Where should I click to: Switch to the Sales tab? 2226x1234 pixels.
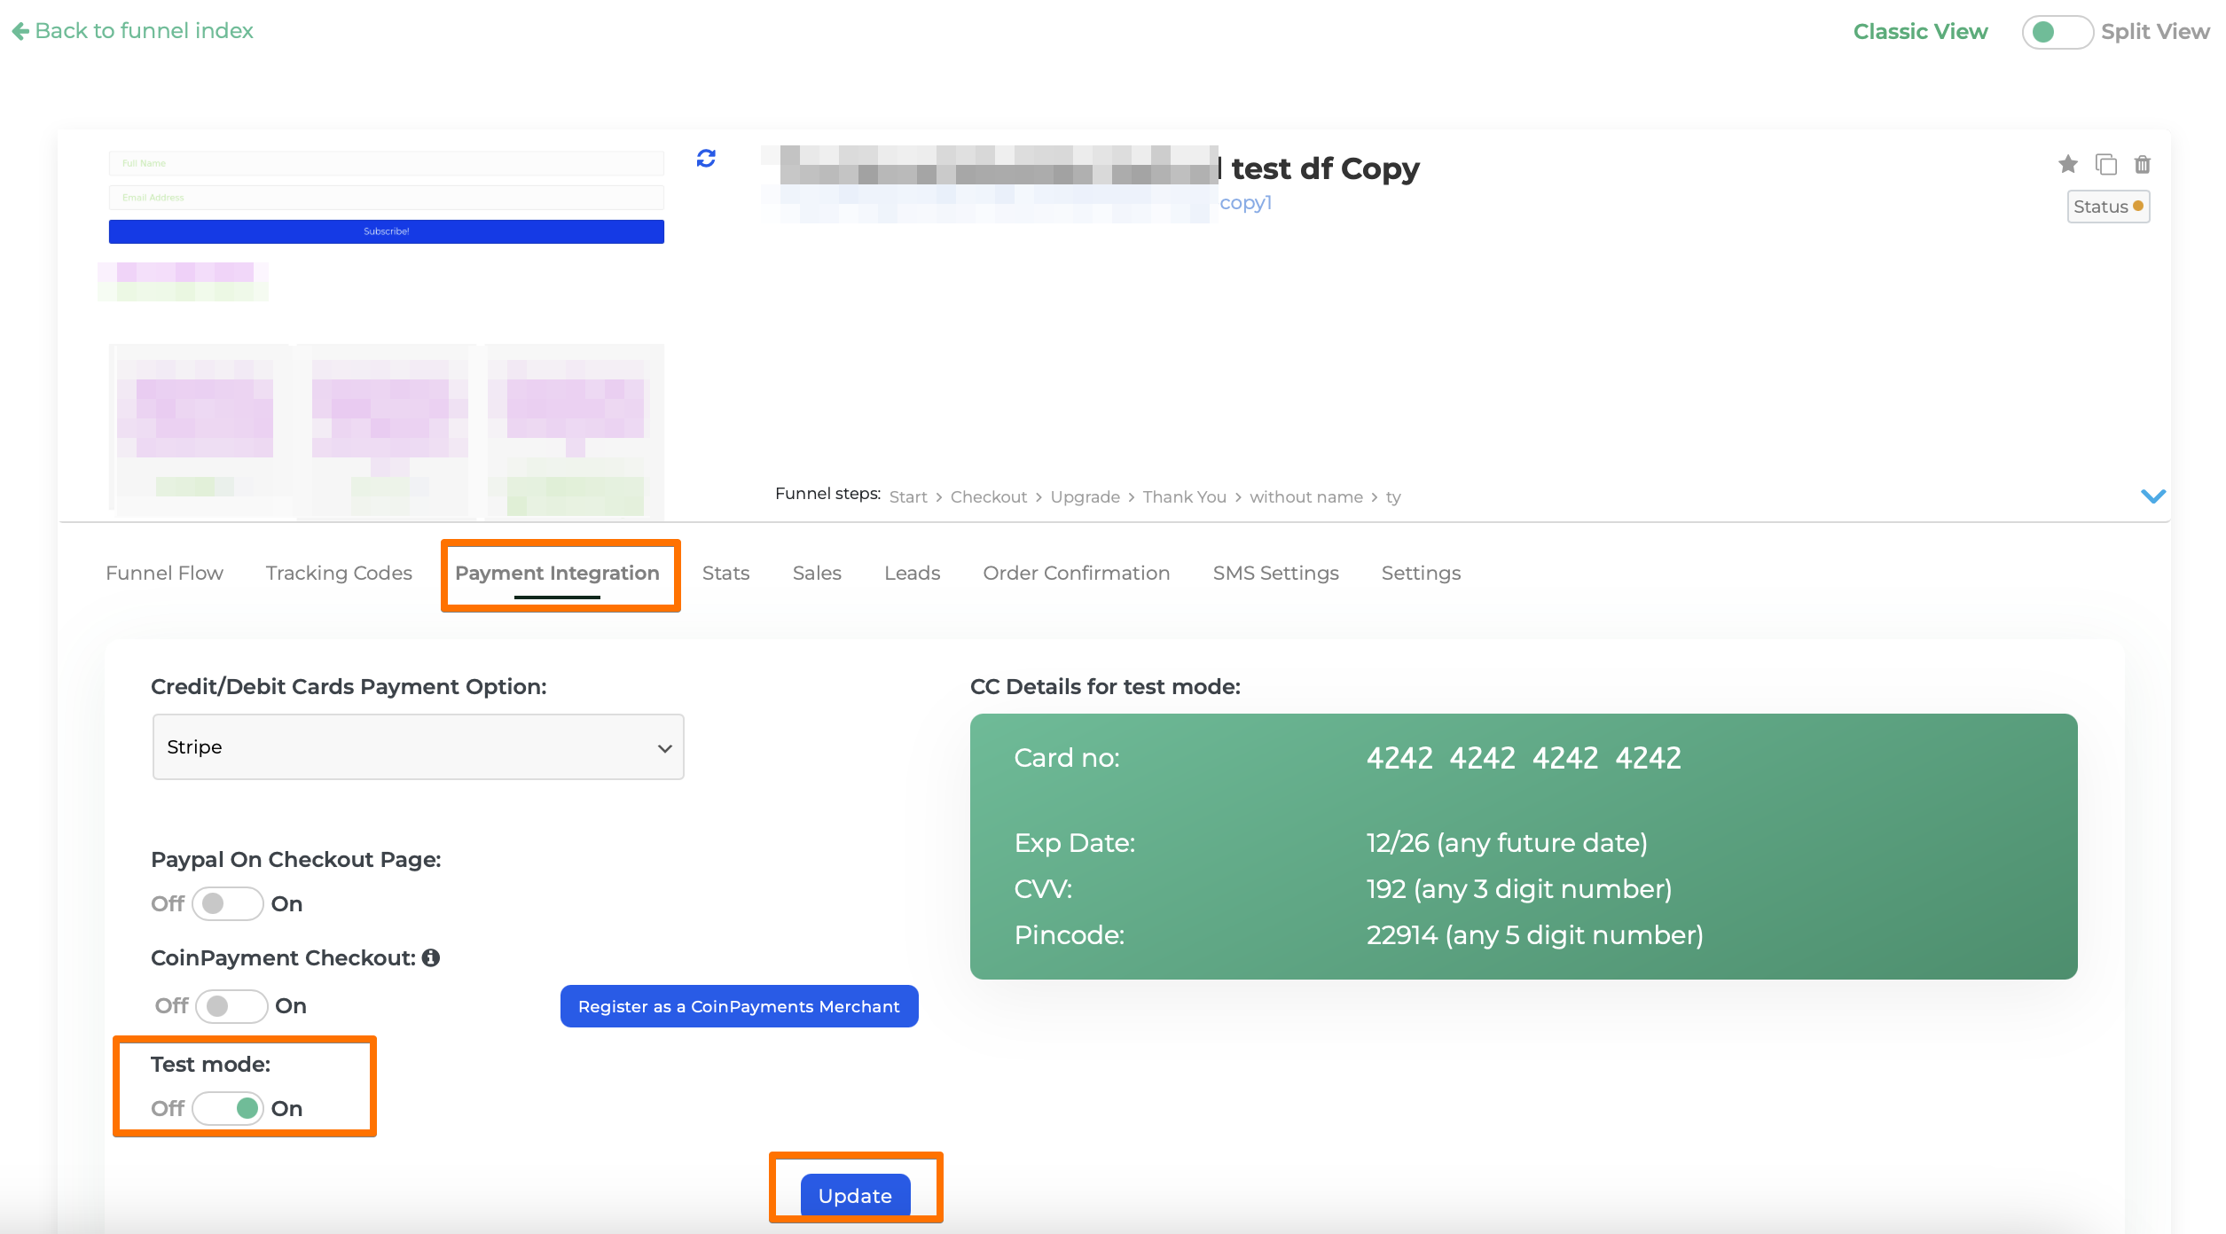pyautogui.click(x=817, y=573)
